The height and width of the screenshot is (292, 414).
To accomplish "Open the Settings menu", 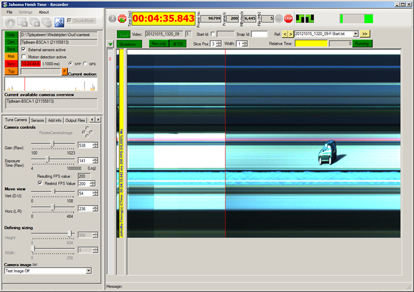I will pos(25,12).
